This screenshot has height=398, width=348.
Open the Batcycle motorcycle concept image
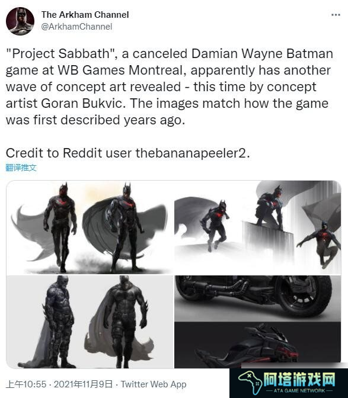coord(257,298)
